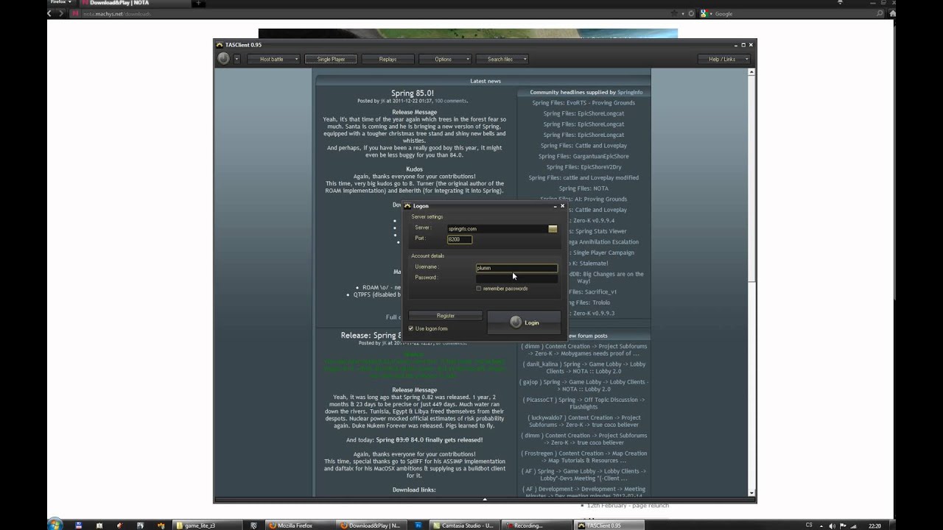Click the Password input field

(x=516, y=278)
